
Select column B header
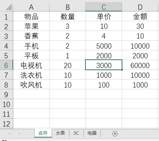point(68,7)
